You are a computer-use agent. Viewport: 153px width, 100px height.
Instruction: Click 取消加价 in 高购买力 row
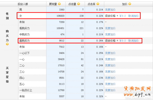point(133,41)
